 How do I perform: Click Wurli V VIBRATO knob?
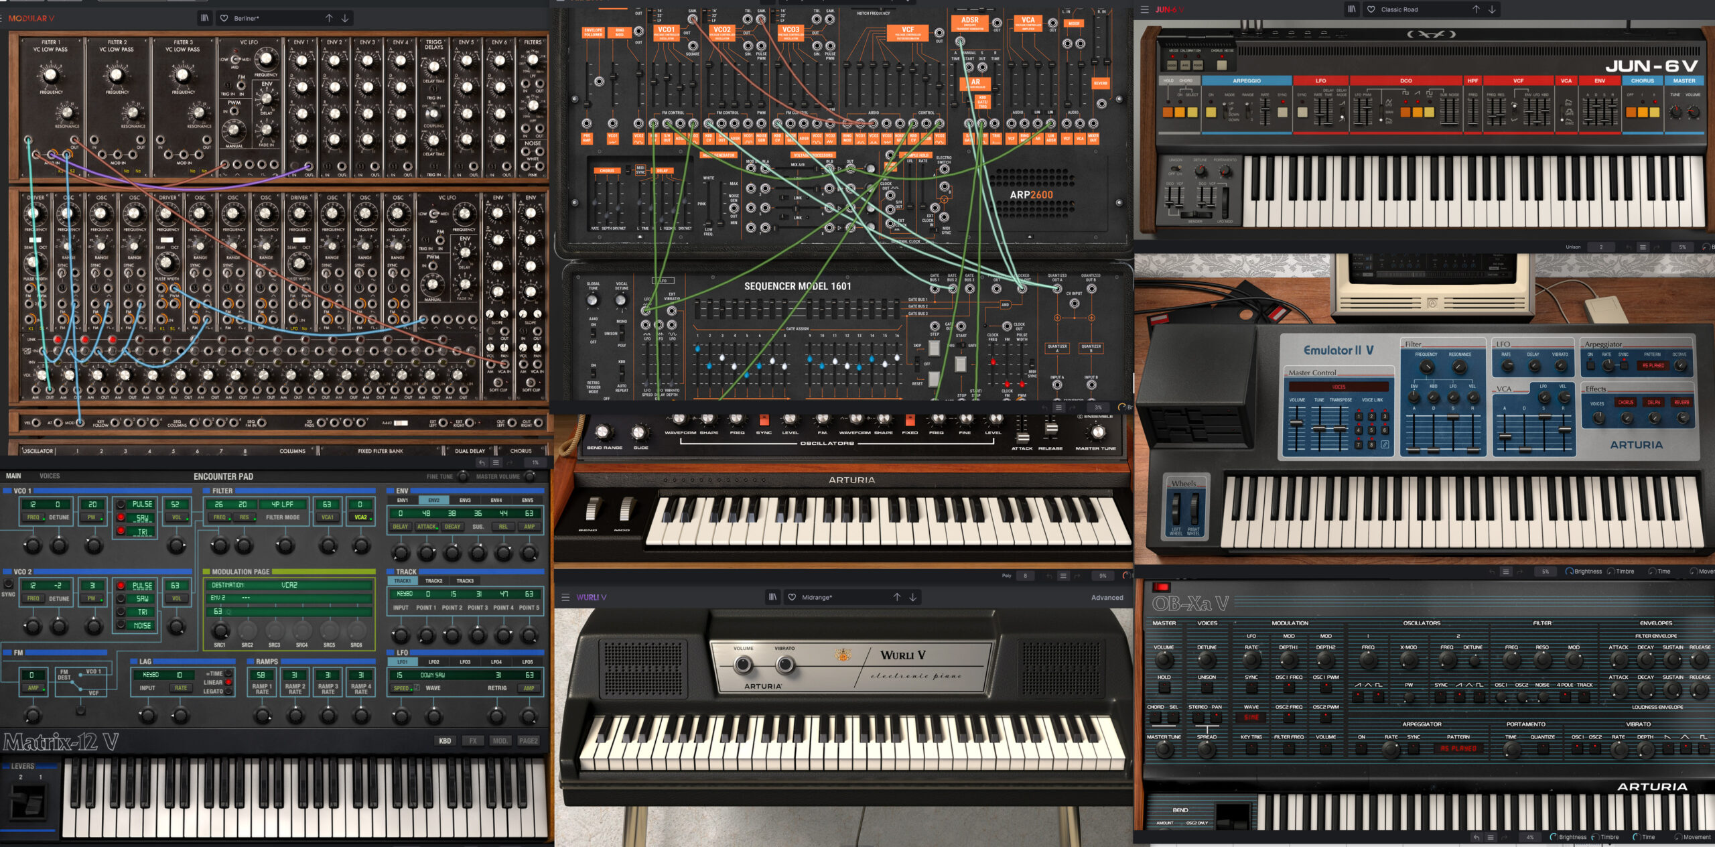coord(784,665)
